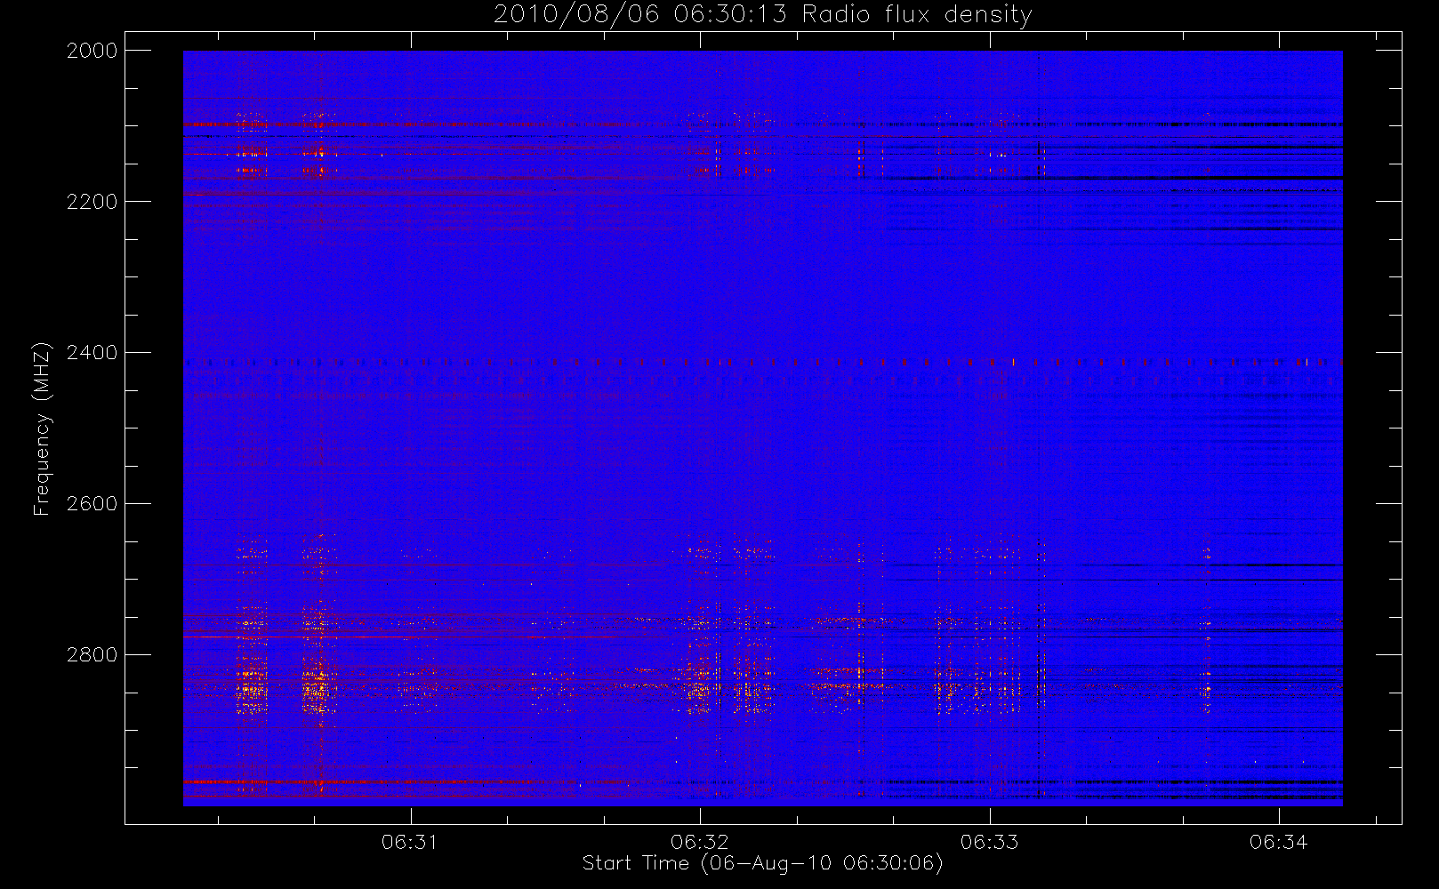Click the 06:33 time tick label
Image resolution: width=1439 pixels, height=889 pixels.
tap(989, 842)
